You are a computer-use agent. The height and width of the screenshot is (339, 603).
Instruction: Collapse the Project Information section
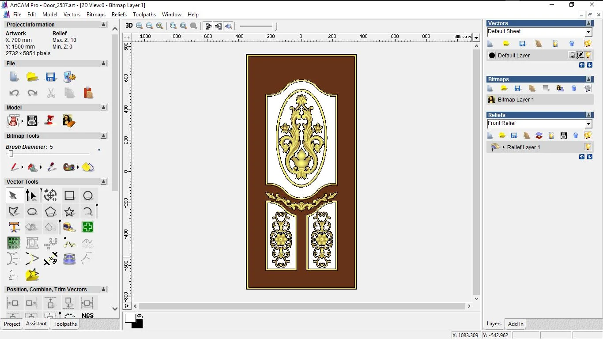click(x=104, y=25)
